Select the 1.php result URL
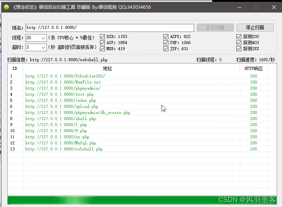This screenshot has height=207, width=282. pos(56,125)
